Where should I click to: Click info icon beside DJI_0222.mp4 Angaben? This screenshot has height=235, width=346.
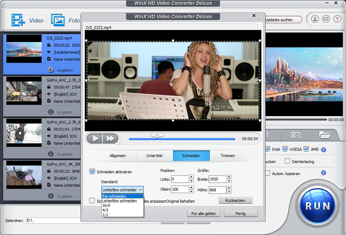pos(51,70)
